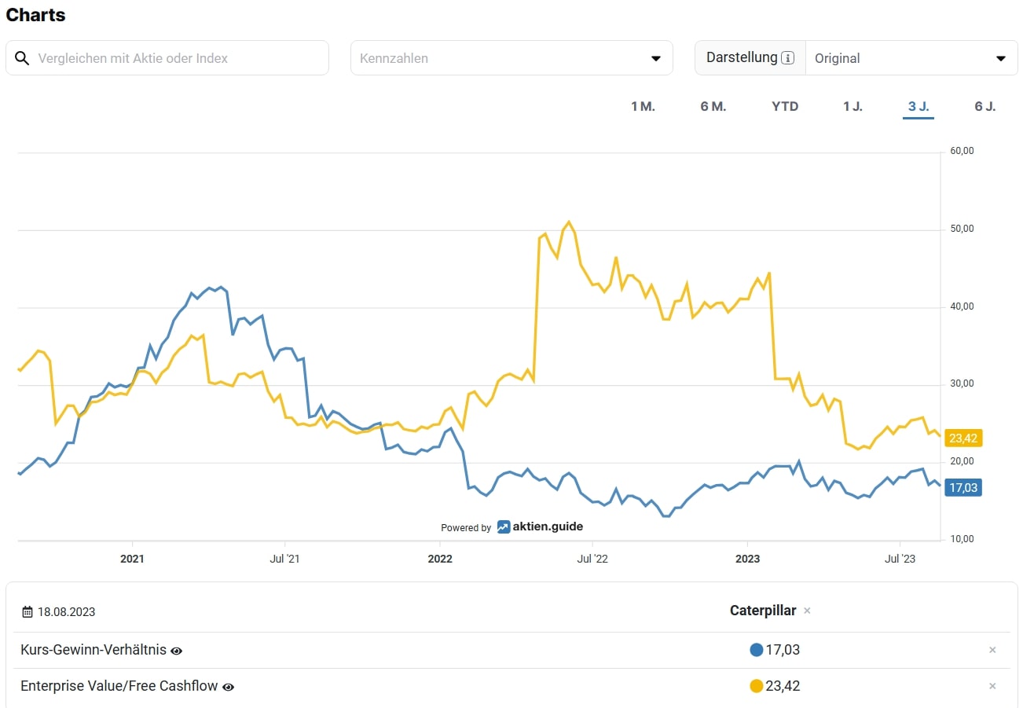The image size is (1023, 708).
Task: Select the 1 M. time range
Action: tap(643, 106)
